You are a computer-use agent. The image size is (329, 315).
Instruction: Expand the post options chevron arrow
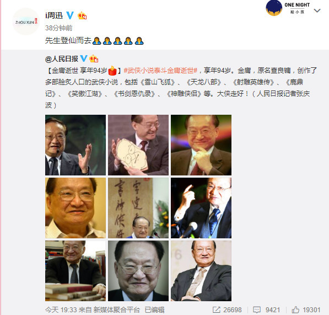coord(317,10)
